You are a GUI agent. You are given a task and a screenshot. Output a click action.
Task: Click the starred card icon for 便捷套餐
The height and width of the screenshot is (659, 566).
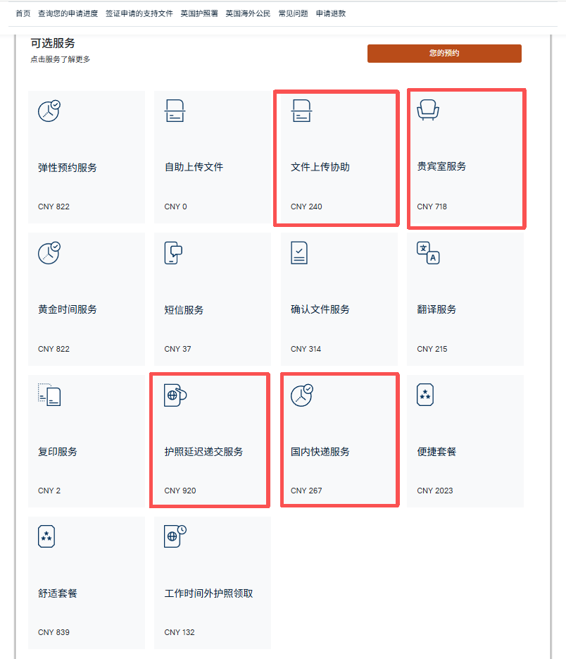(x=425, y=395)
